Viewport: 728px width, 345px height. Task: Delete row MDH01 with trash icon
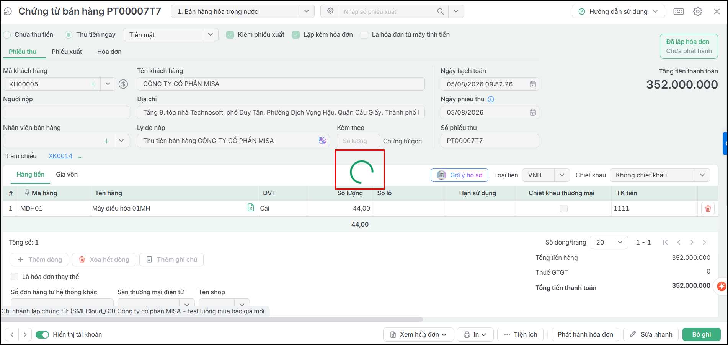click(708, 209)
